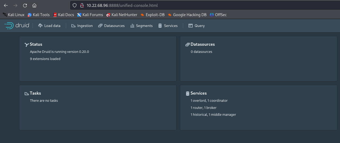Switch to the Segments view

(x=141, y=26)
